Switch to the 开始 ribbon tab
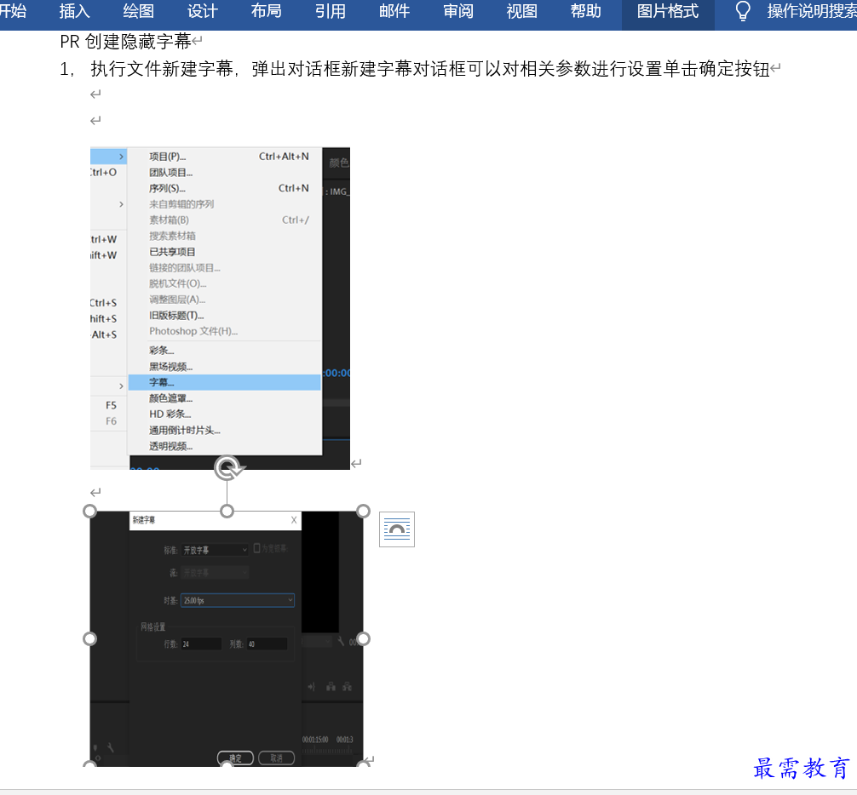 12,11
